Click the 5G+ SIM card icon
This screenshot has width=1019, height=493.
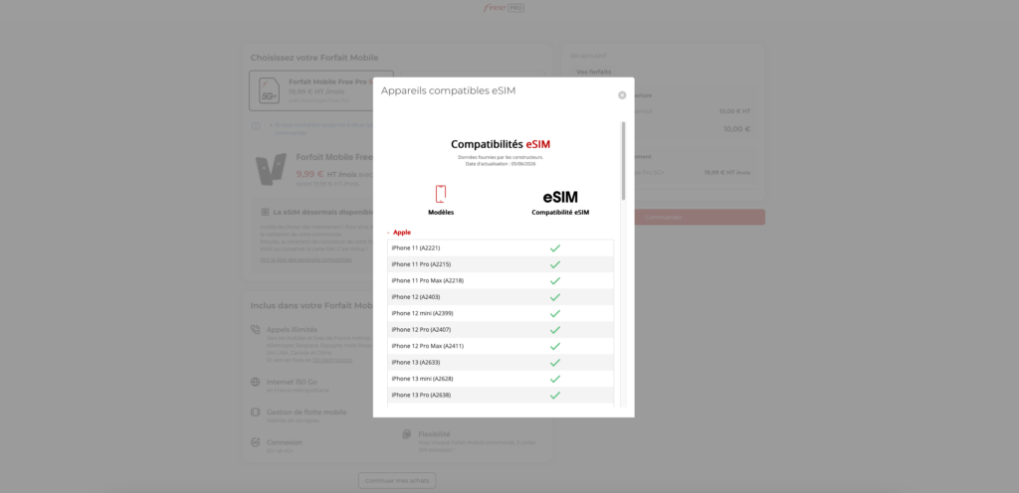point(269,90)
